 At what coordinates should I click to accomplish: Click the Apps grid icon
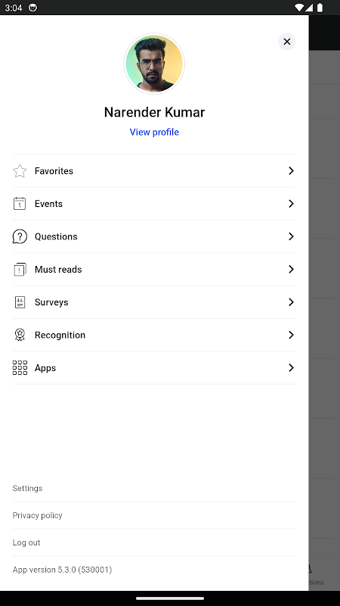point(20,368)
